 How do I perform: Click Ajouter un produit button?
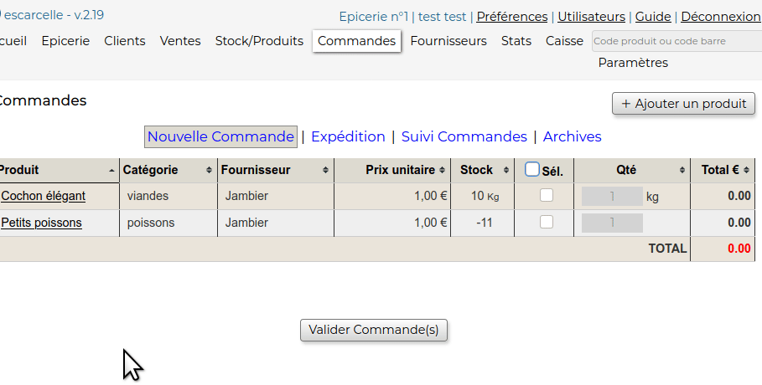click(x=683, y=104)
